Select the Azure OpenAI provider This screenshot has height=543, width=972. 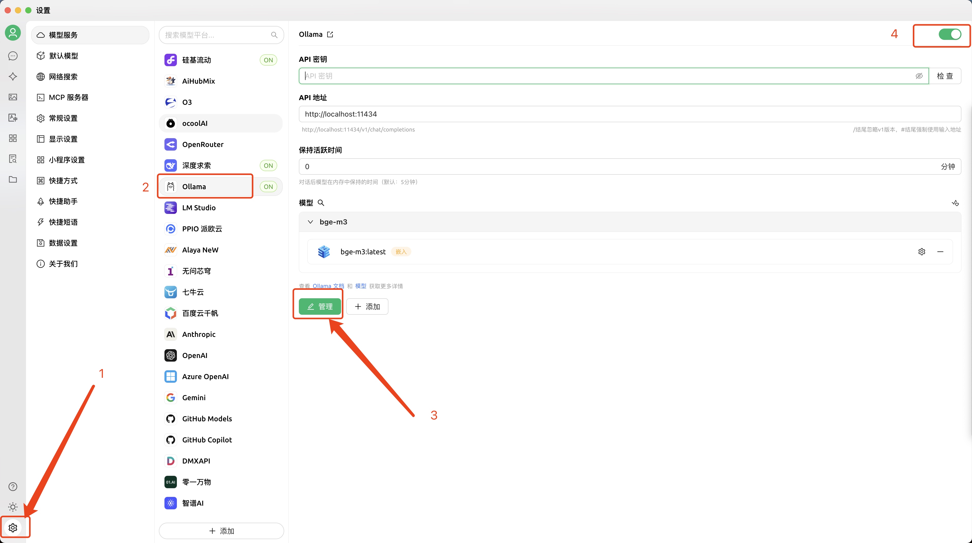[221, 376]
